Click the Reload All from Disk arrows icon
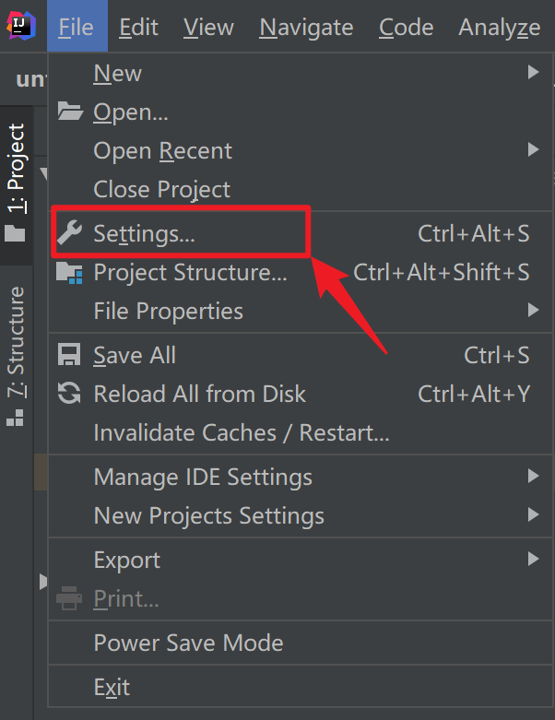Viewport: 555px width, 720px height. tap(69, 394)
